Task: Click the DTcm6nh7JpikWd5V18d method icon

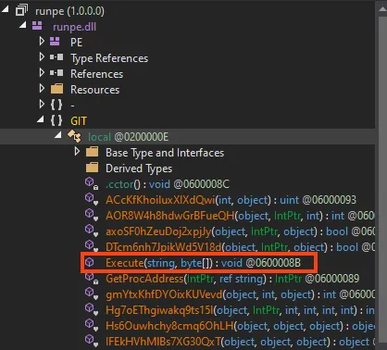Action: point(92,246)
